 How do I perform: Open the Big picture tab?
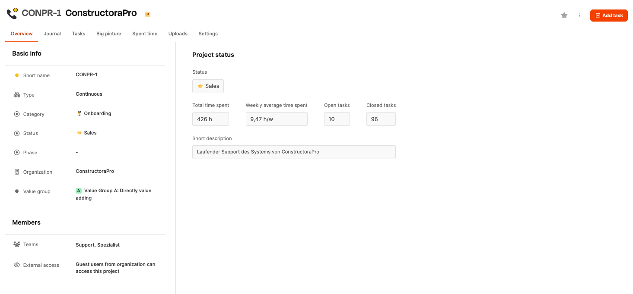[109, 34]
